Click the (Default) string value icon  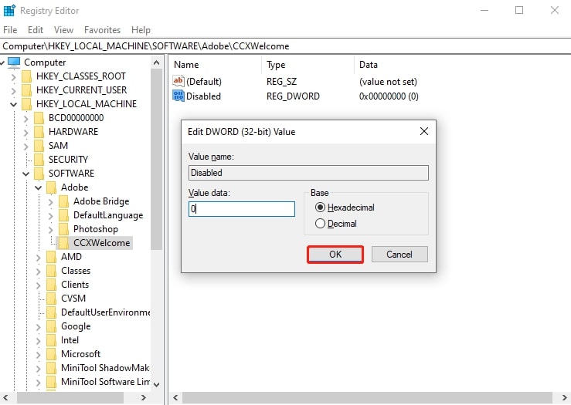pos(178,81)
